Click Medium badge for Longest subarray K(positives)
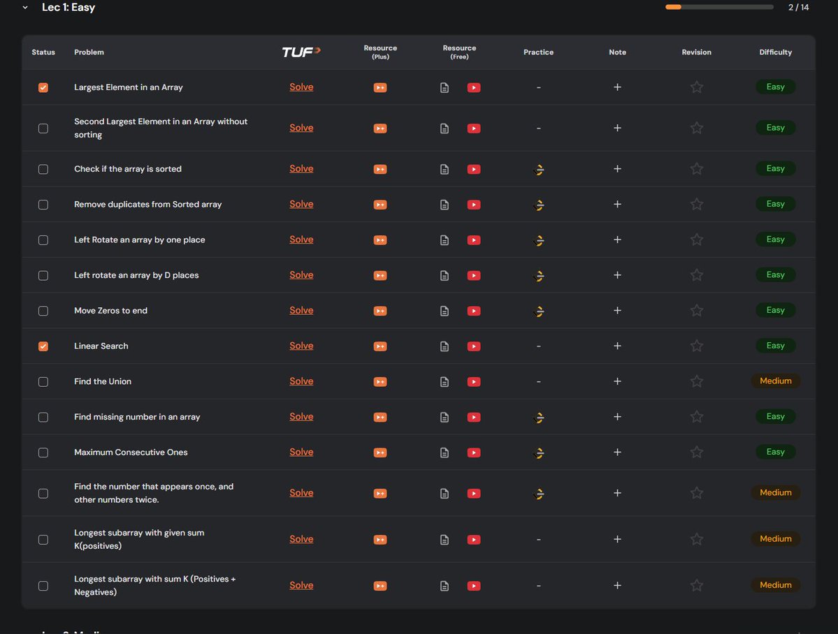Image resolution: width=838 pixels, height=634 pixels. [x=776, y=539]
